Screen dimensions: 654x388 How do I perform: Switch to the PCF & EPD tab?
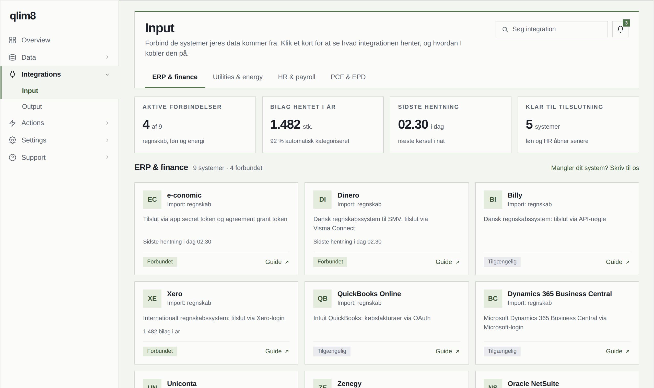pos(348,77)
